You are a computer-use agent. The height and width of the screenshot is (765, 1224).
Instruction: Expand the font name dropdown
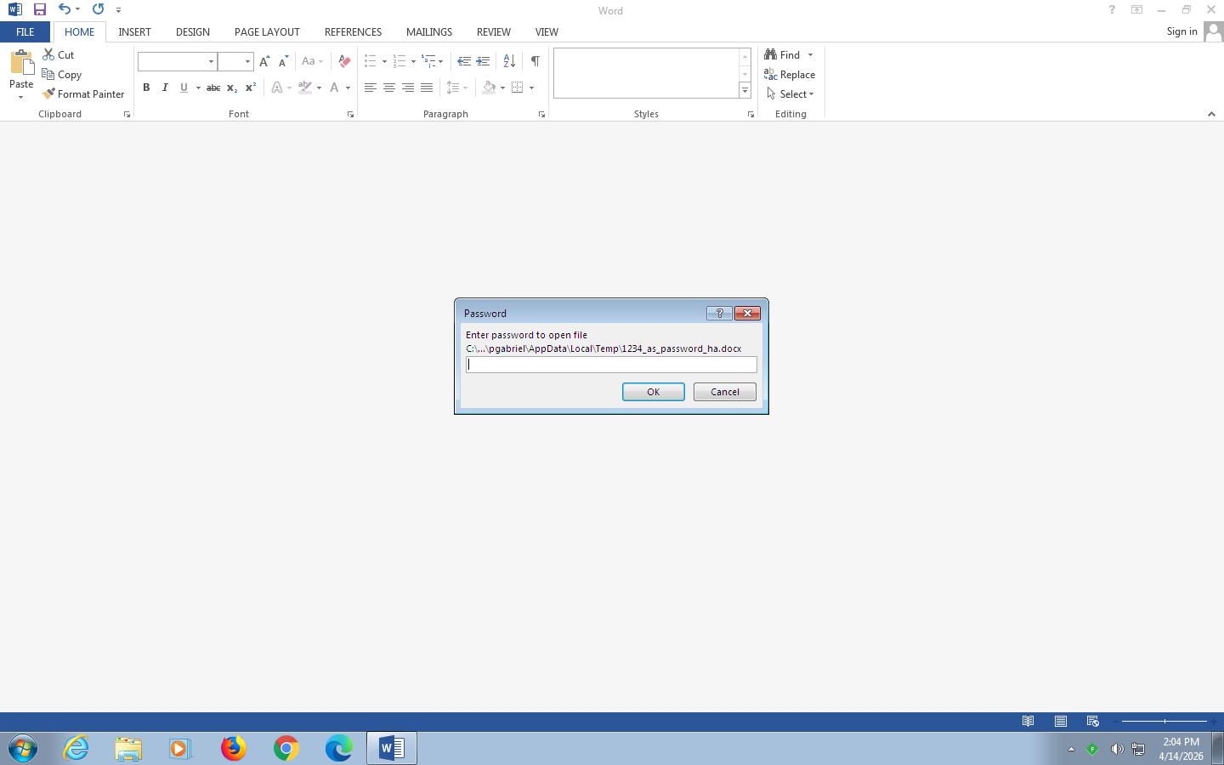[x=211, y=62]
